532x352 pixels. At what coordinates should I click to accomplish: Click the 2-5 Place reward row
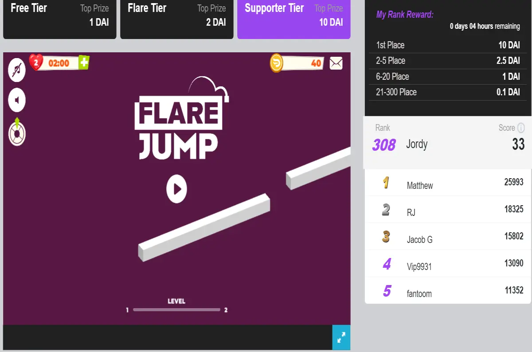448,61
